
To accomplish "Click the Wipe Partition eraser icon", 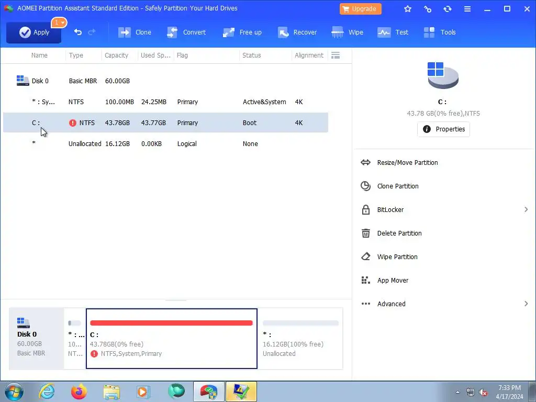I will [x=366, y=256].
